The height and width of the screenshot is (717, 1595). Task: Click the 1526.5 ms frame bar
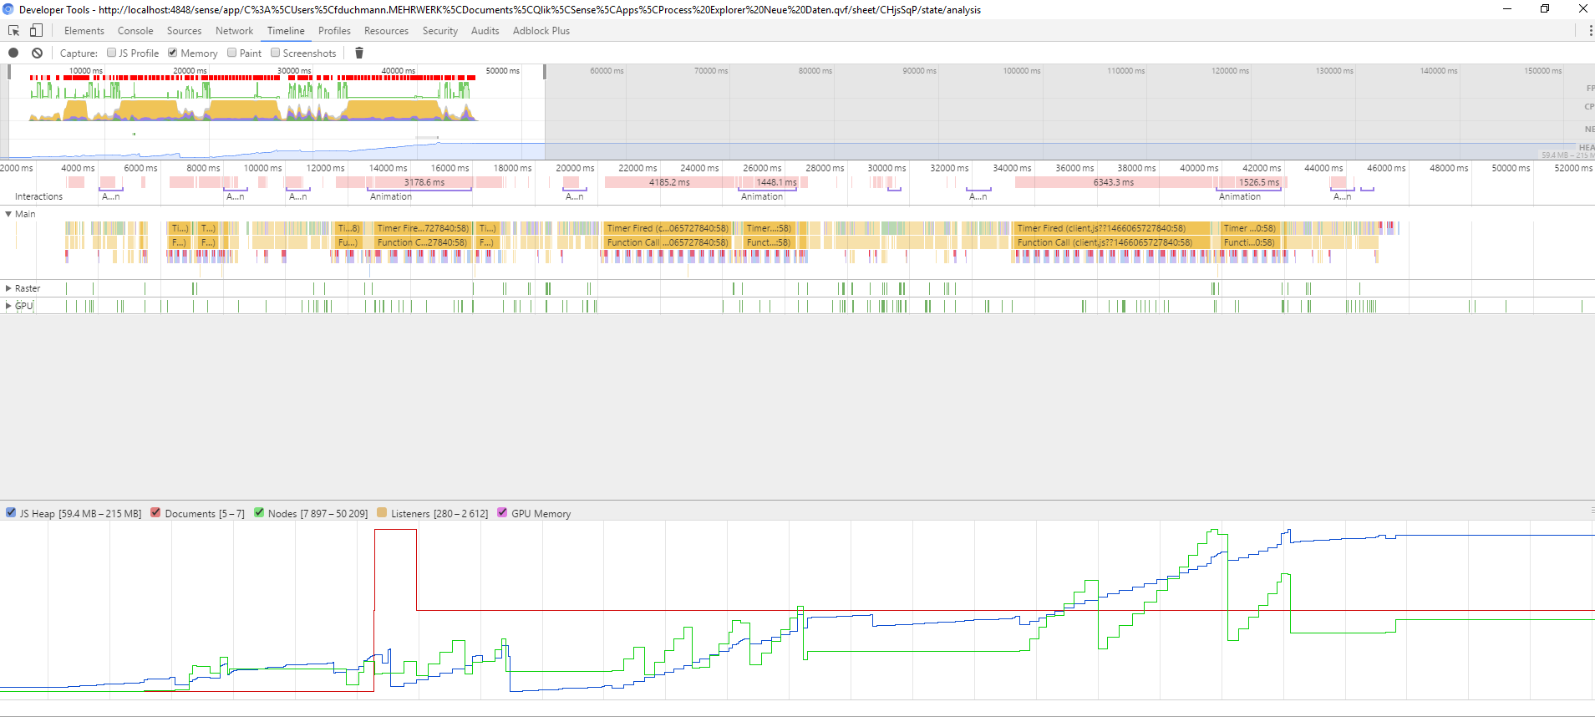pyautogui.click(x=1258, y=182)
